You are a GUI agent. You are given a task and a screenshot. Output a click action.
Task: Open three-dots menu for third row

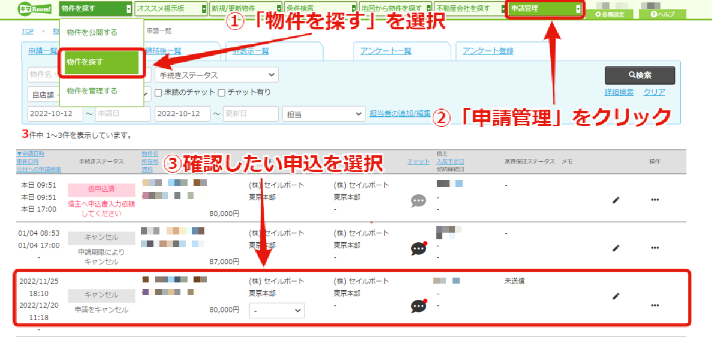(x=655, y=305)
